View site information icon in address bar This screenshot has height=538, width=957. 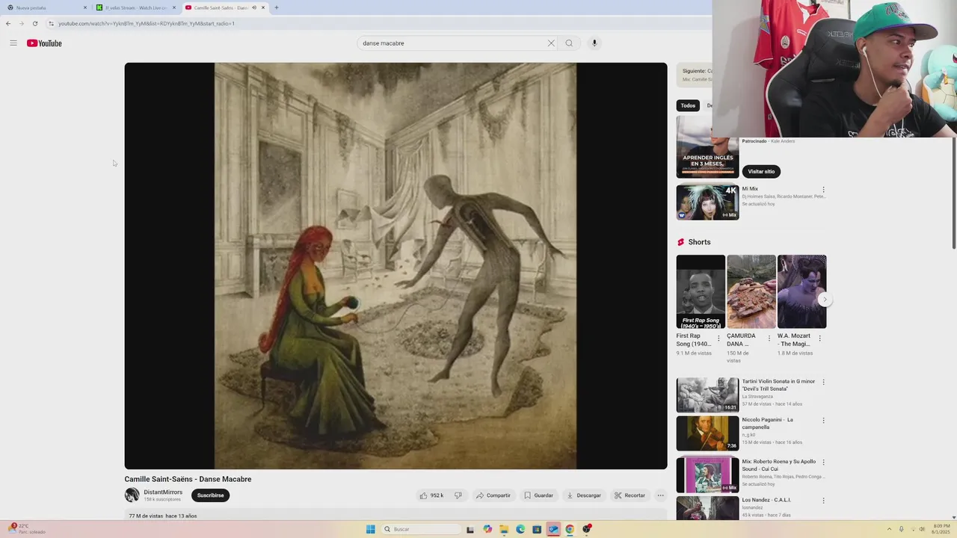(x=51, y=23)
